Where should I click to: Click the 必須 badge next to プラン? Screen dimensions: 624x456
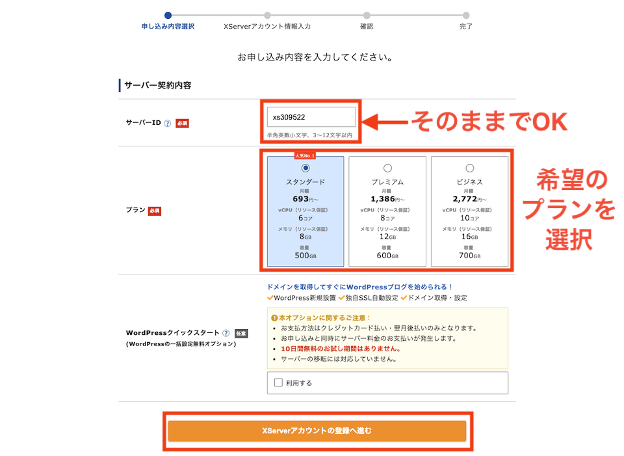coord(155,211)
